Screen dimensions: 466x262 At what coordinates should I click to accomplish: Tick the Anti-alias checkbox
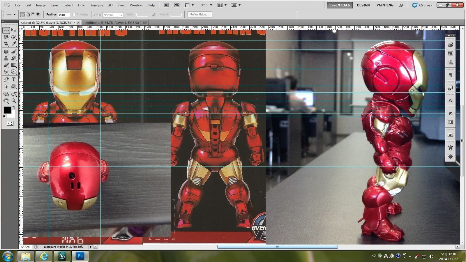coord(74,15)
